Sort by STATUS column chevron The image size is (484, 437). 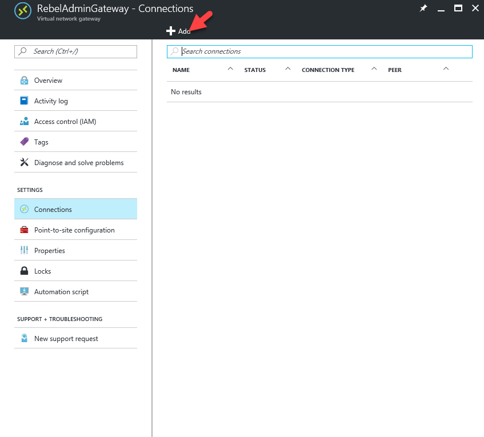point(287,69)
